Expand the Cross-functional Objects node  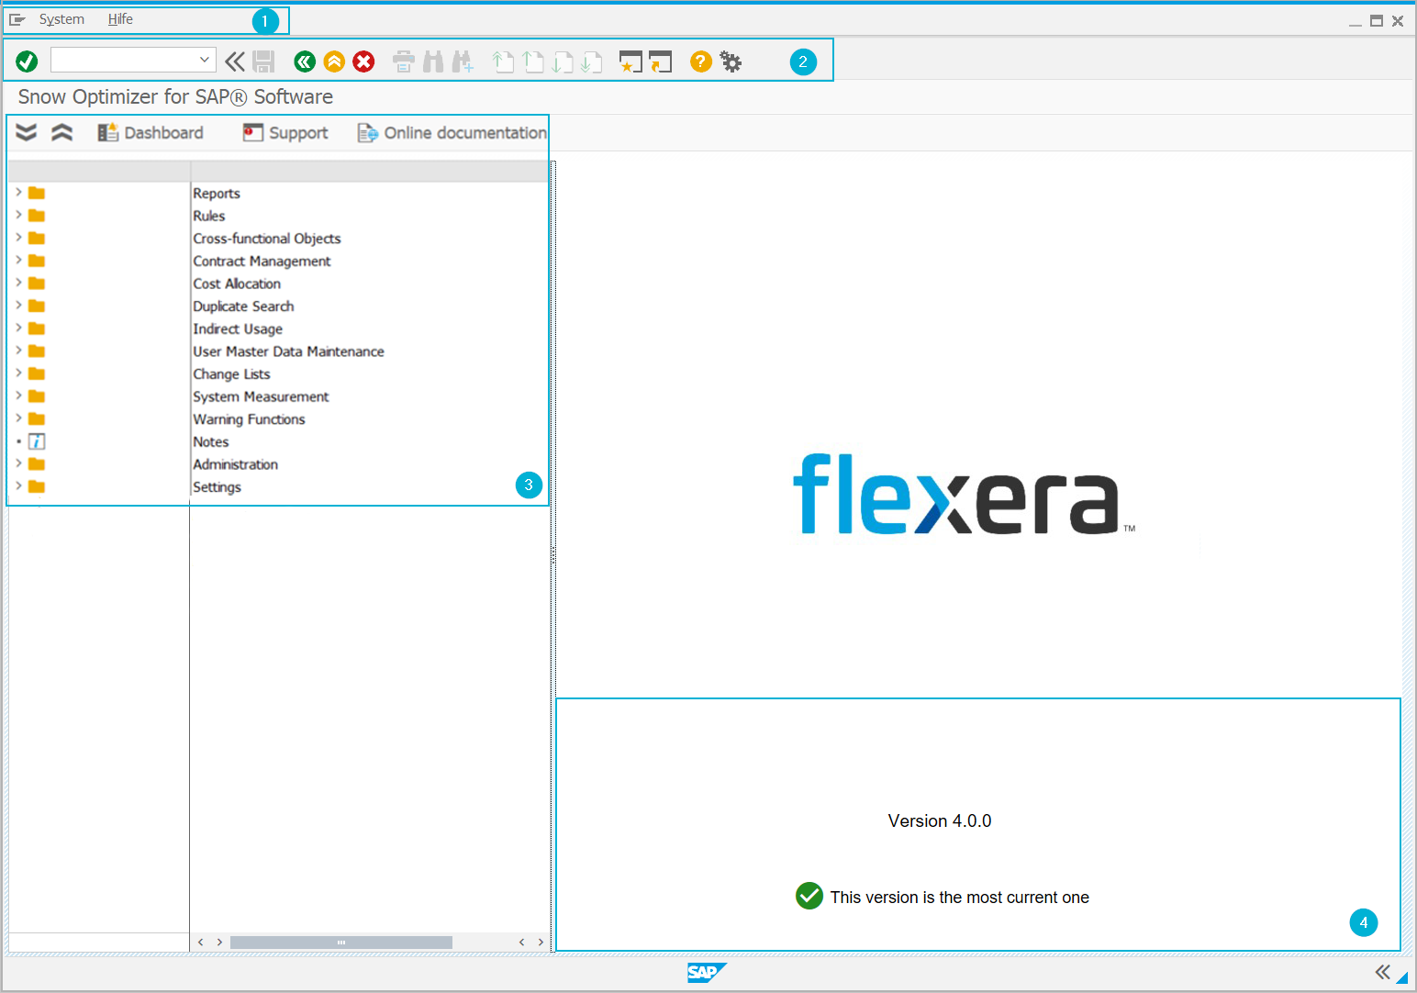coord(18,238)
